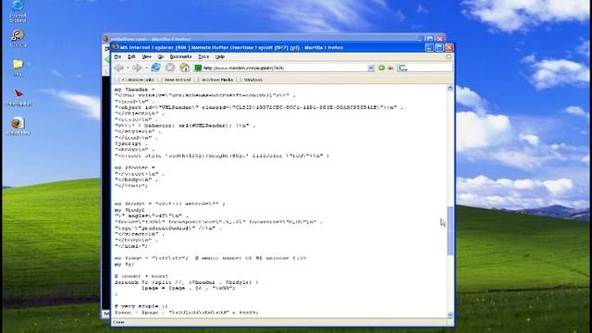Minimize the front Firefox window

(429, 47)
